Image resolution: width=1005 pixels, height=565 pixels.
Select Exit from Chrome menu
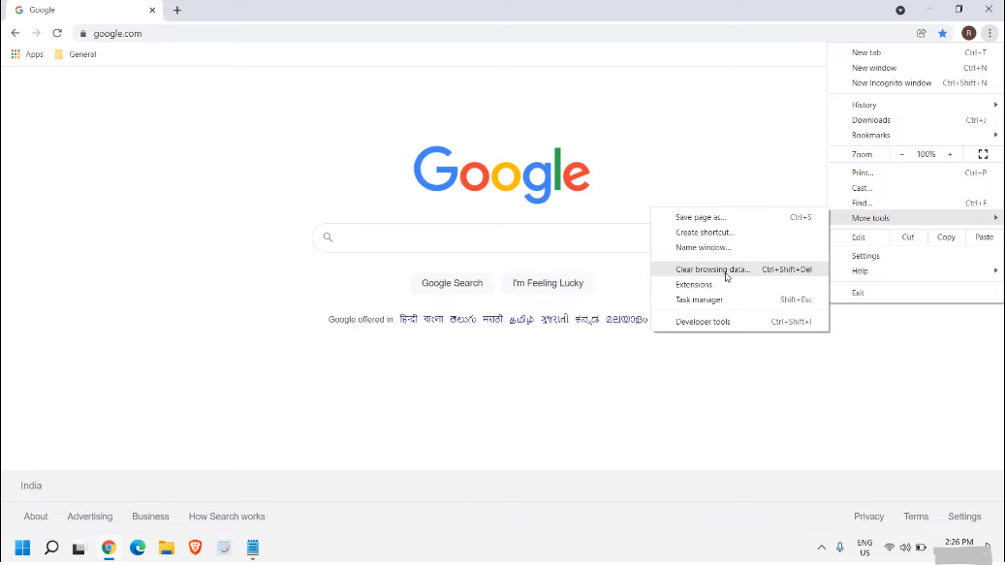[x=917, y=293]
